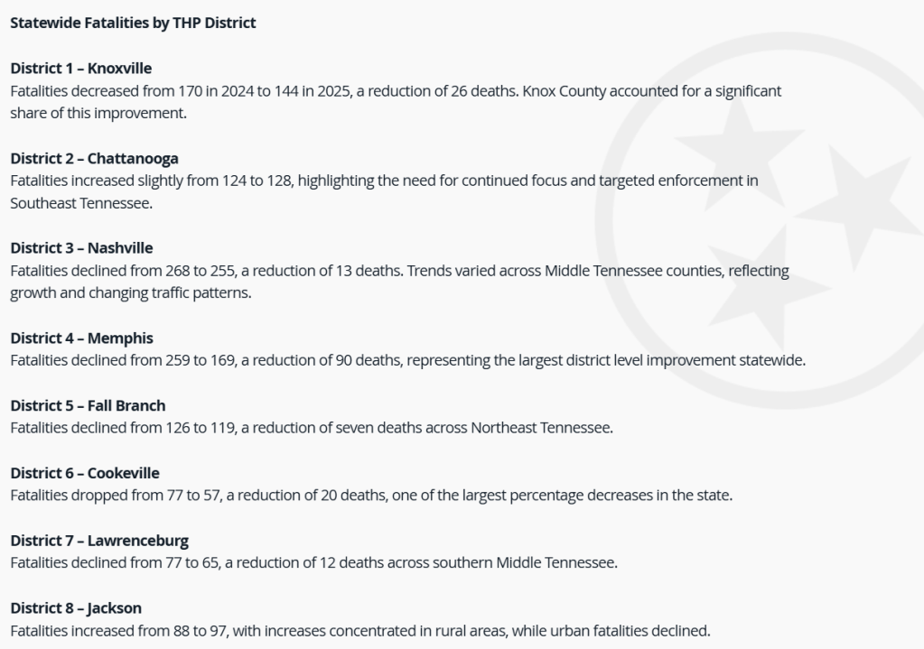Click the Jackson paragraph about rural area increases
Viewport: 924px width, 649px height.
tap(359, 631)
